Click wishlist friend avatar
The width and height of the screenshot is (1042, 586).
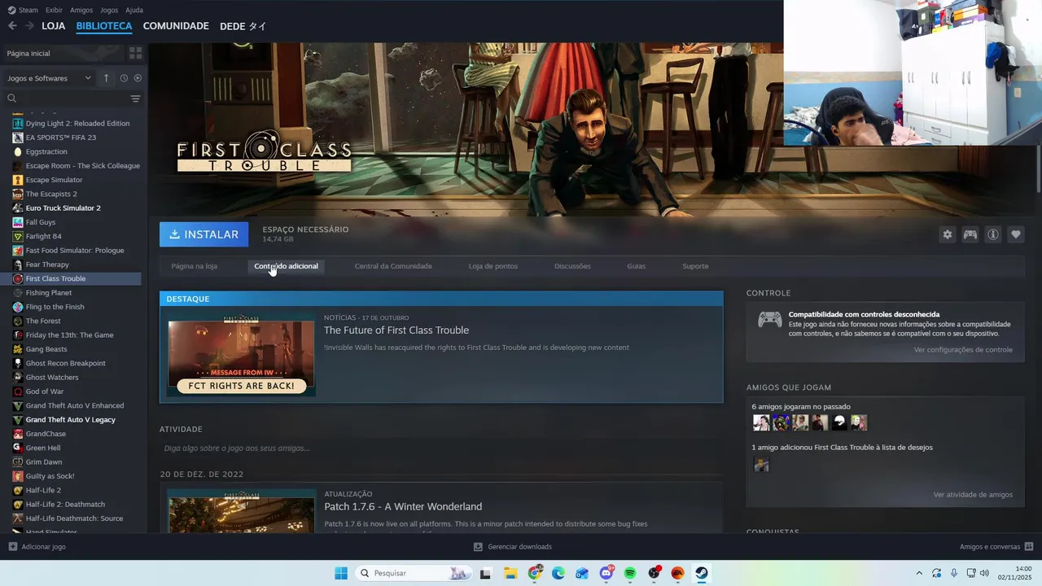pos(761,464)
